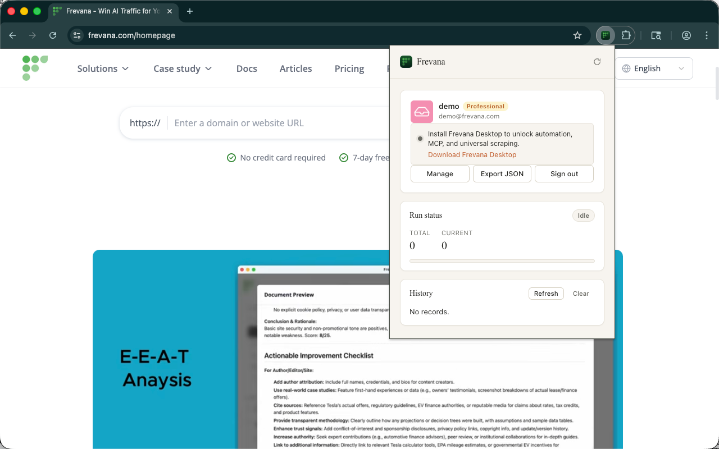Go to the Pricing page
The image size is (719, 449).
pyautogui.click(x=349, y=68)
